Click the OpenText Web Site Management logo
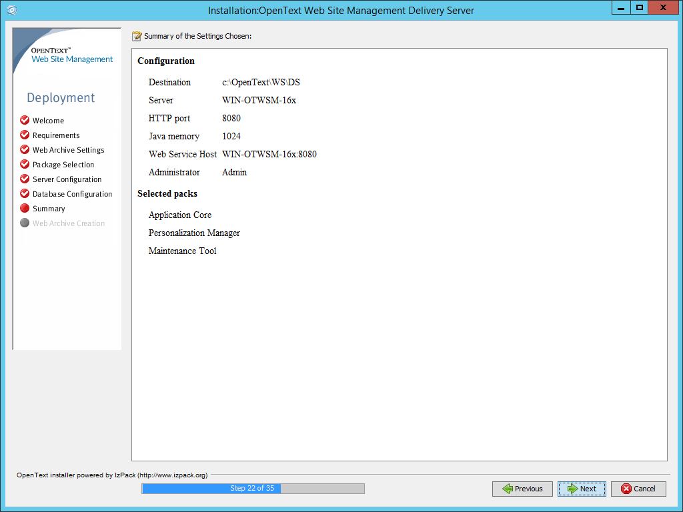683x512 pixels. [72, 55]
